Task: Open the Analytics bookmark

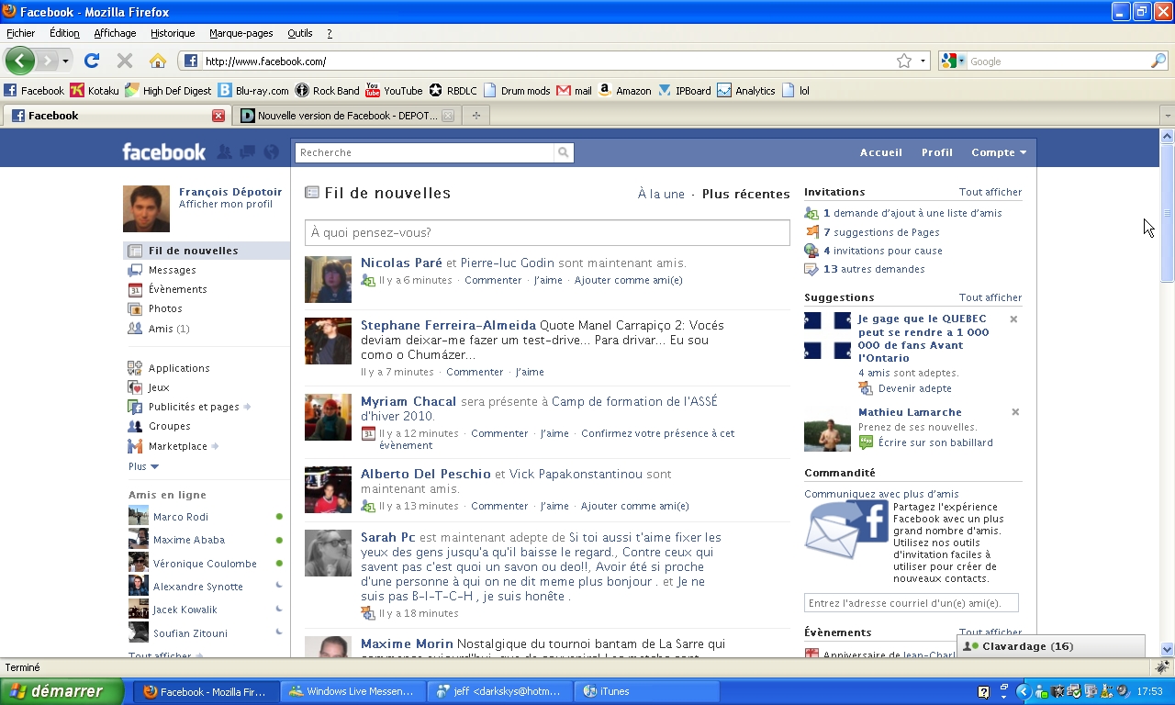Action: tap(746, 91)
